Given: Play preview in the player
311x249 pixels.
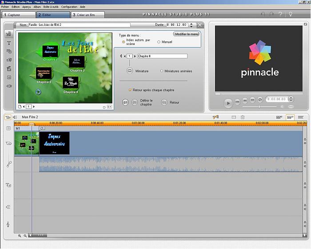Looking at the screenshot, I should 228,103.
